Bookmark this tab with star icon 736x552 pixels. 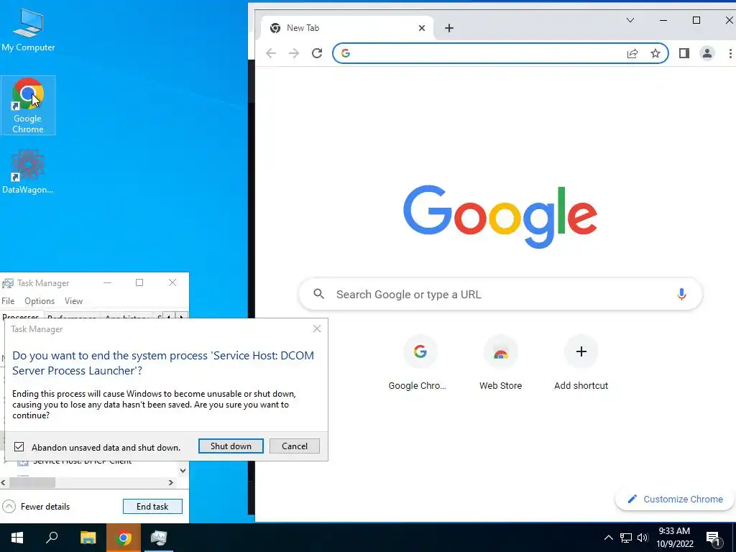tap(655, 53)
